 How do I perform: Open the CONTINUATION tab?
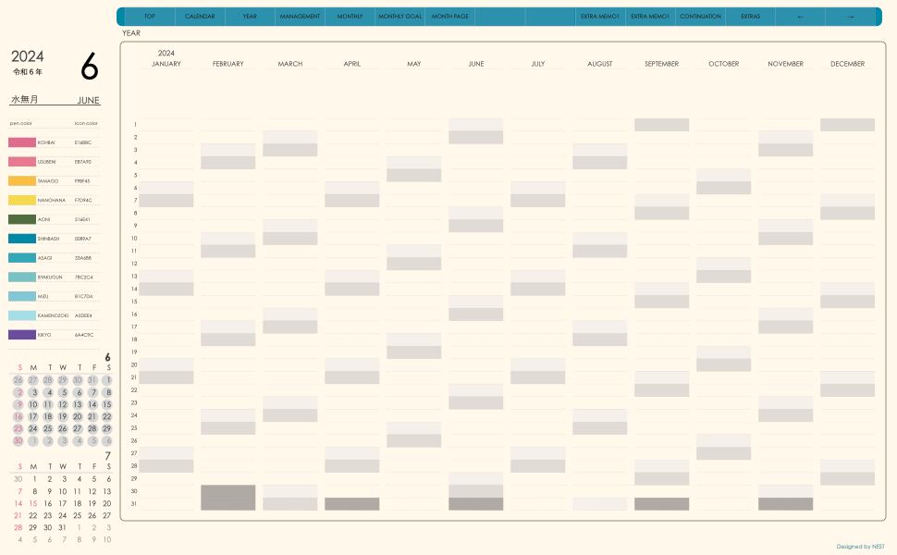point(700,17)
